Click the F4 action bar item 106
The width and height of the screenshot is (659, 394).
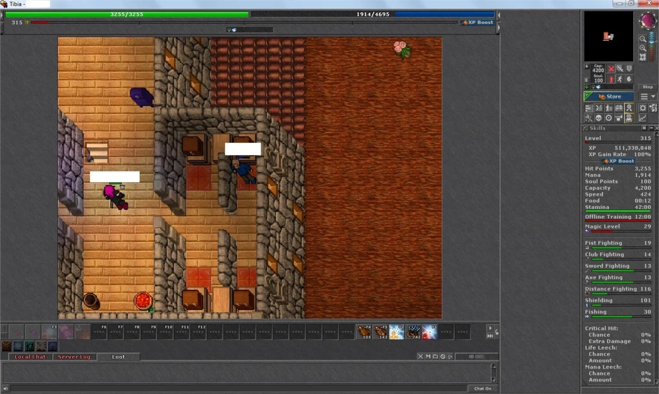364,332
